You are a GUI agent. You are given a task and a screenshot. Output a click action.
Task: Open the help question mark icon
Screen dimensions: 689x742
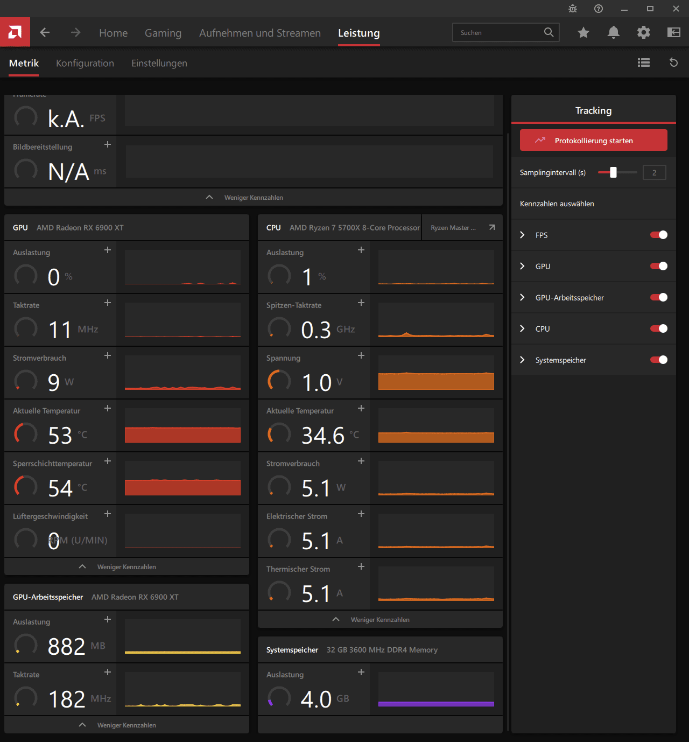coord(599,9)
